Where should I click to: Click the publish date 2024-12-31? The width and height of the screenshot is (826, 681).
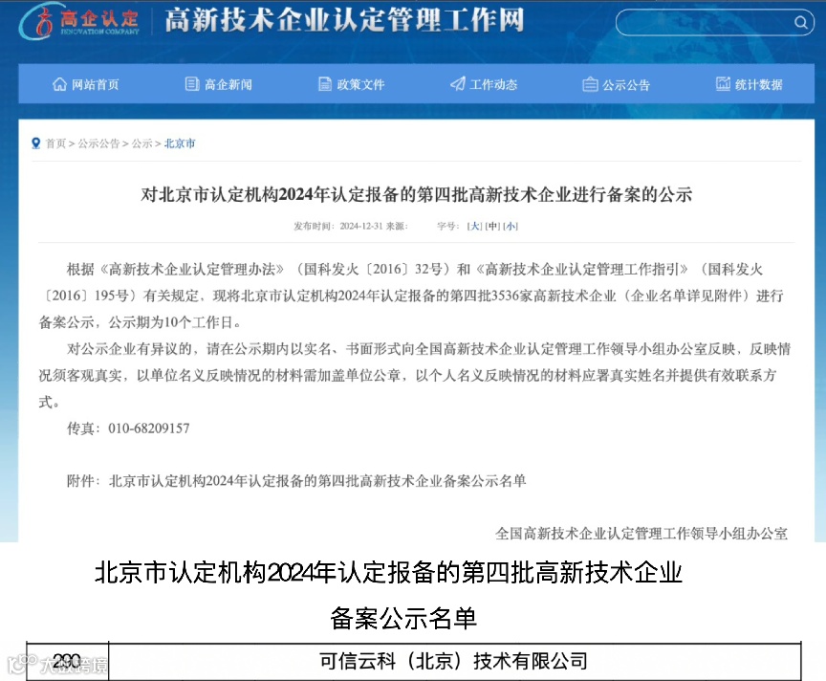click(x=361, y=226)
